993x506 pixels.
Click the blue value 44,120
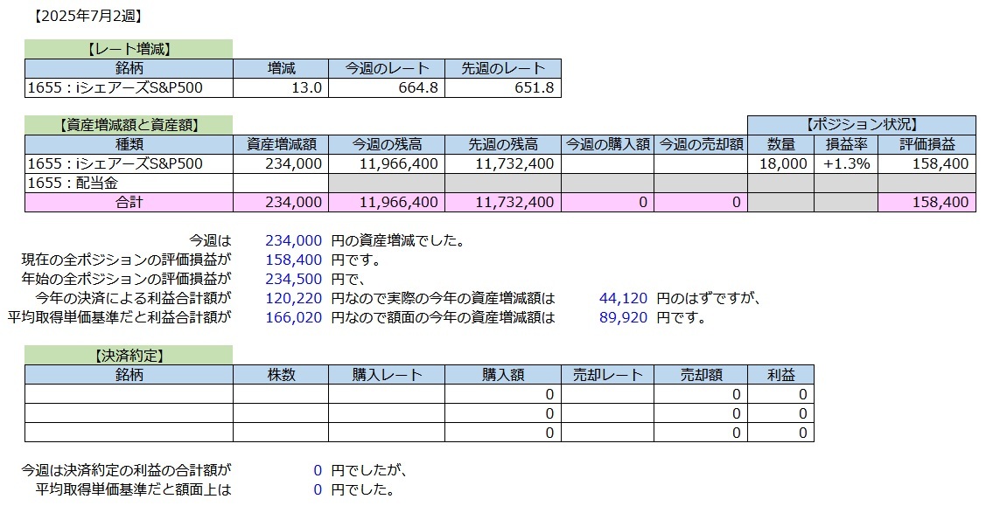tap(623, 299)
